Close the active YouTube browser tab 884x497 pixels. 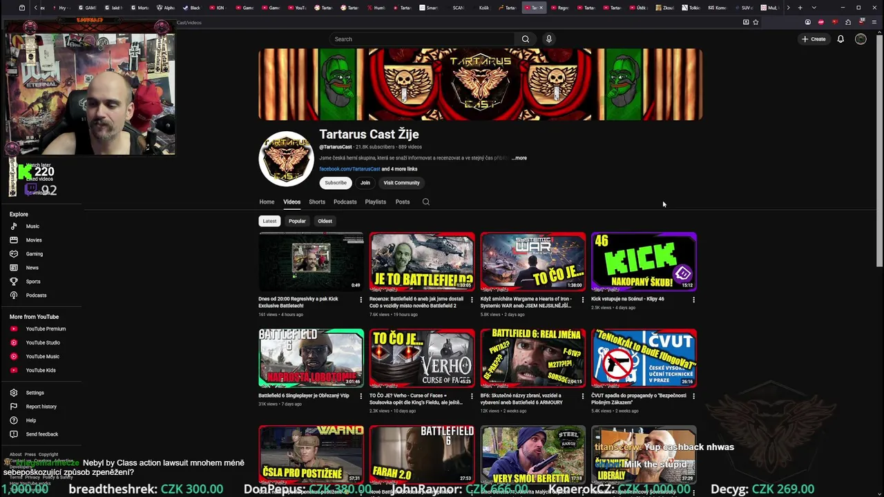pos(541,8)
